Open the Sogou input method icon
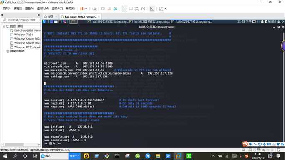This screenshot has height=160, width=285. pos(245,144)
